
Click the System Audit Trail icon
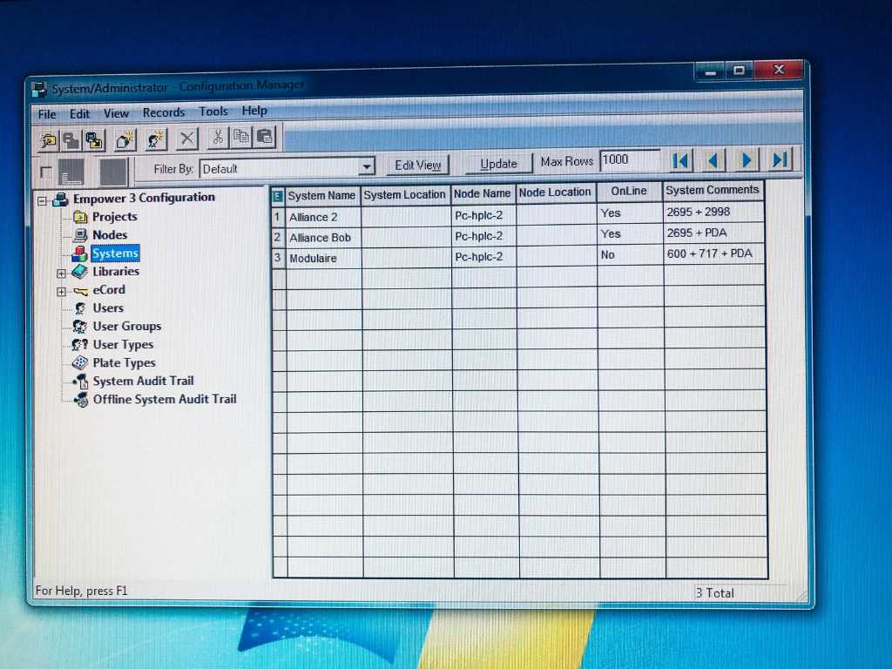pos(81,382)
